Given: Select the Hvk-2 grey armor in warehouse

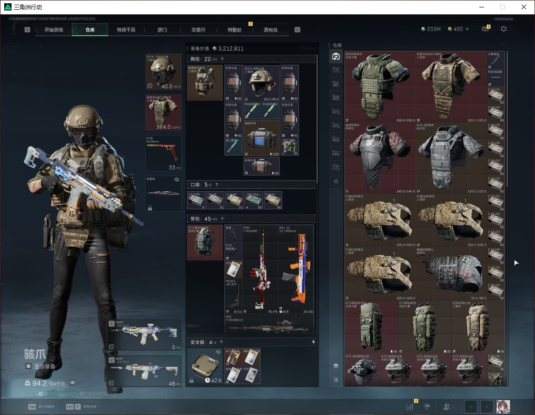Looking at the screenshot, I should click(x=452, y=158).
